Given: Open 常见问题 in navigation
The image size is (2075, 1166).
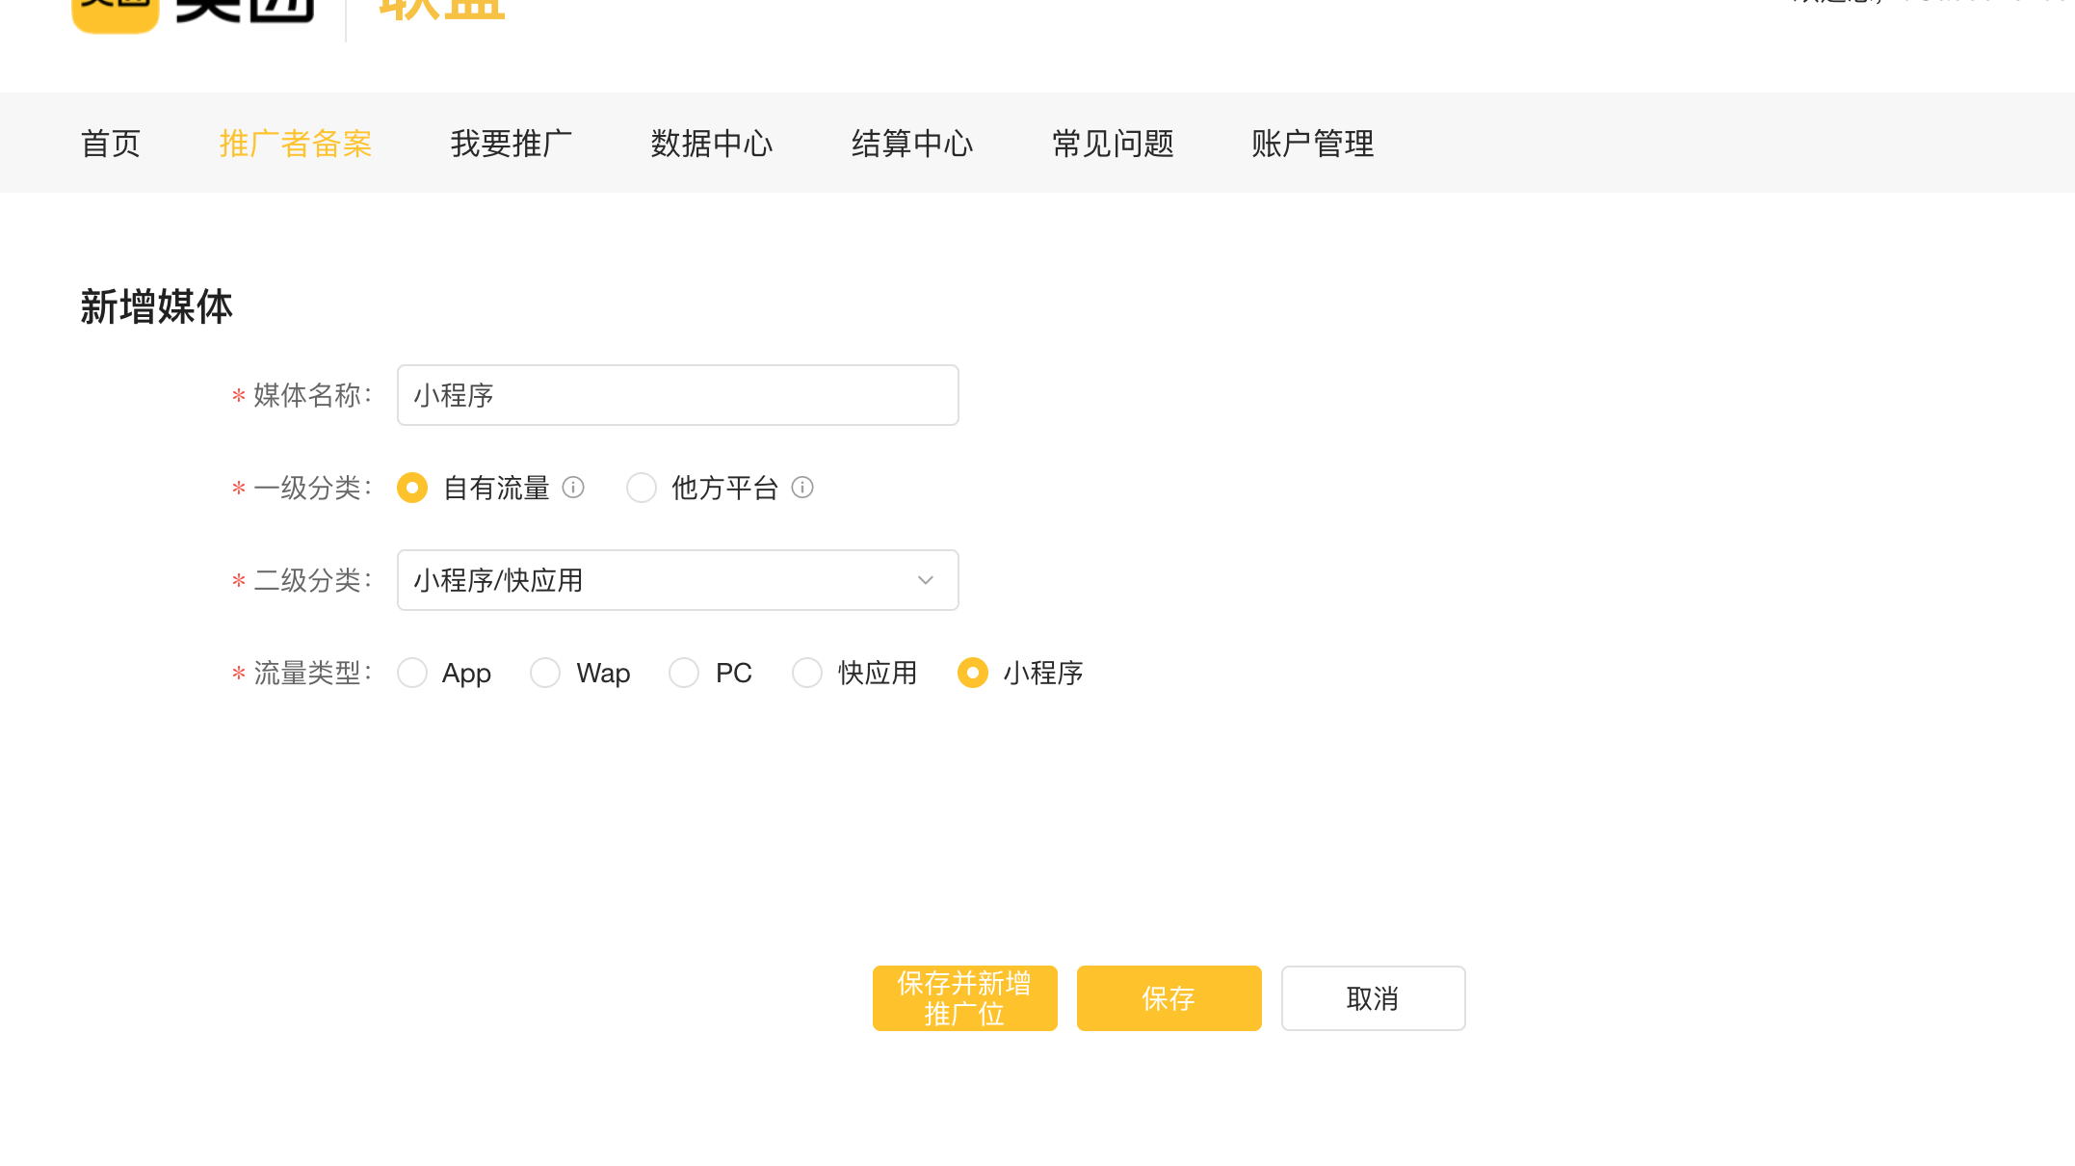Looking at the screenshot, I should point(1113,144).
